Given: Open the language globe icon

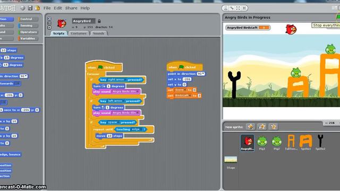Looking at the screenshot, I should pos(23,8).
